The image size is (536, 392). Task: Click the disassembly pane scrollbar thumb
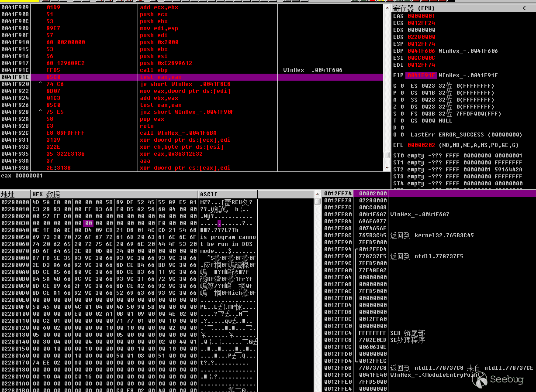pyautogui.click(x=387, y=155)
